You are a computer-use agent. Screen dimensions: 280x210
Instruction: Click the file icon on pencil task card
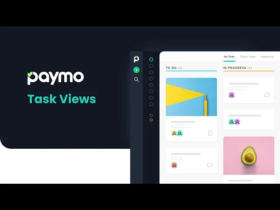click(x=210, y=133)
